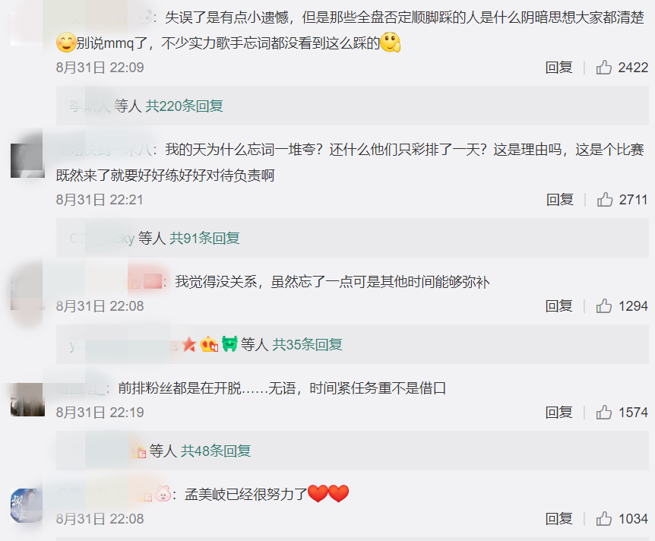Screen dimensions: 655x541
Task: Click the red star badge icon
Action: pos(189,345)
